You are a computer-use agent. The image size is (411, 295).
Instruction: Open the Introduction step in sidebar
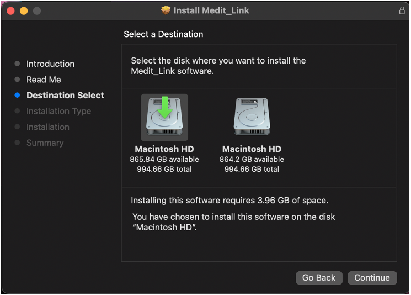(50, 64)
